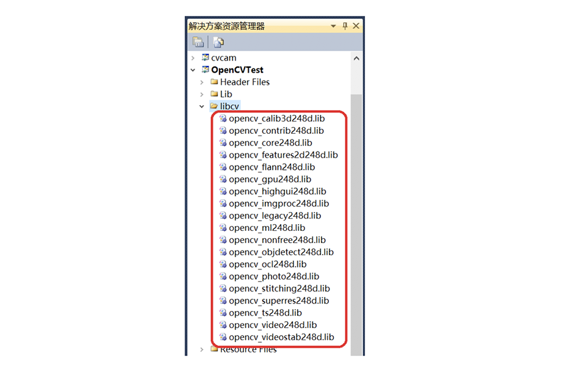Expand the Lib folder
Screen dimensions: 565x380
point(202,94)
